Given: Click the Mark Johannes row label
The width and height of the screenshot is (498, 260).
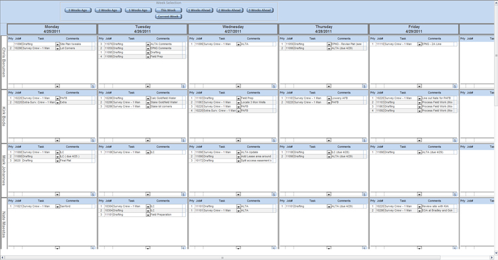Looking at the screenshot, I should (x=4, y=170).
